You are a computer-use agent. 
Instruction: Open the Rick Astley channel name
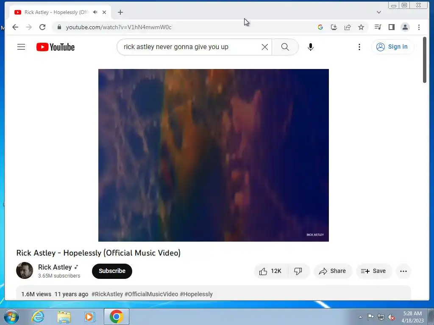tap(55, 267)
